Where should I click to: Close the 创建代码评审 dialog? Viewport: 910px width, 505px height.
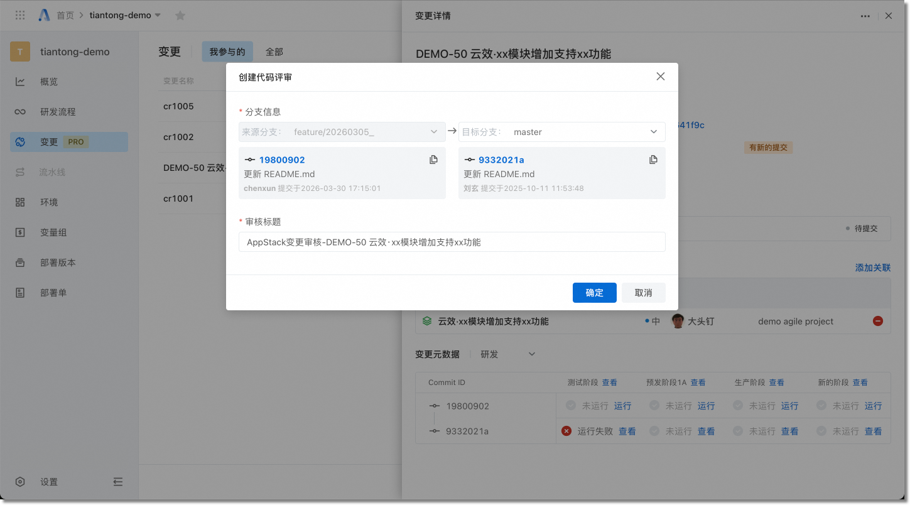tap(660, 77)
